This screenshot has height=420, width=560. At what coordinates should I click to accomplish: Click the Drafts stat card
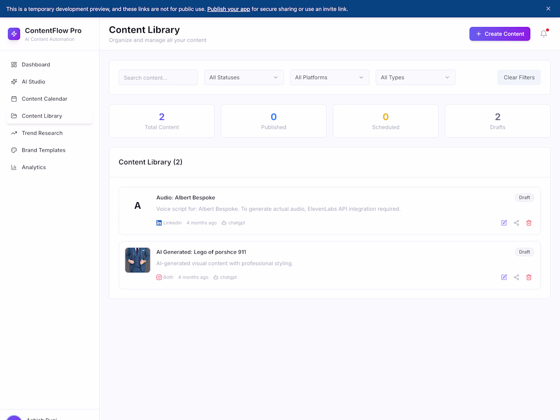pyautogui.click(x=497, y=121)
